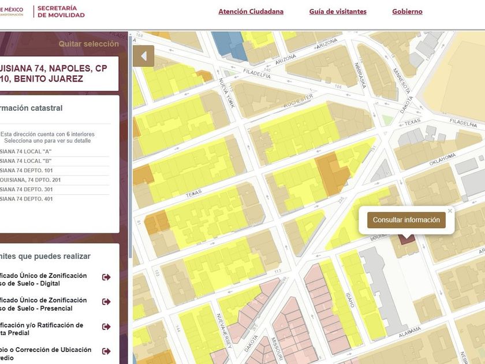Click the small green parcel near Texas street
This screenshot has height=364, width=485.
[x=387, y=120]
